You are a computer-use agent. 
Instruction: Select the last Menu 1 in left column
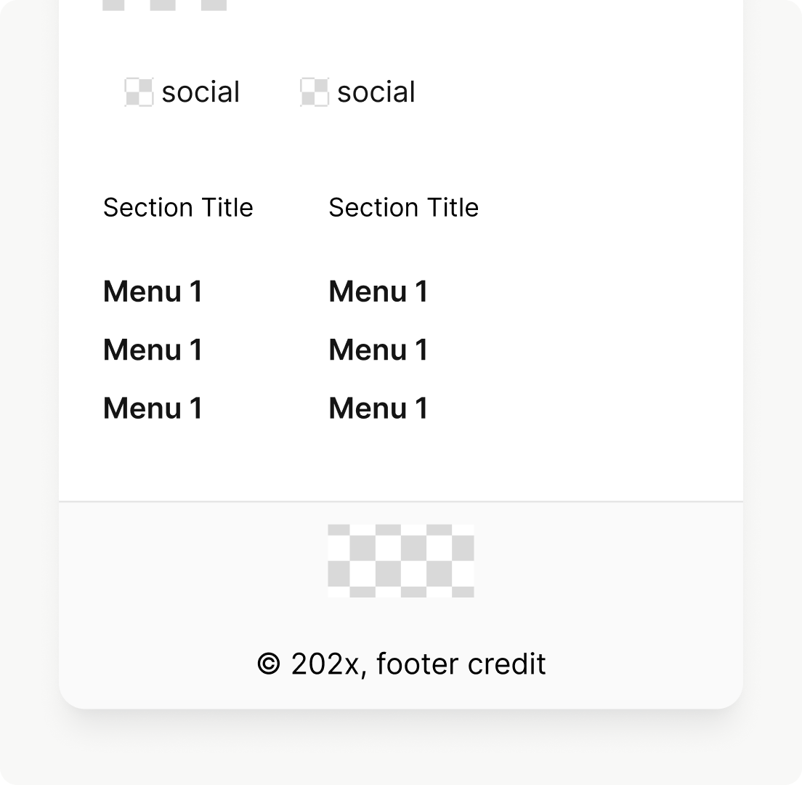153,408
